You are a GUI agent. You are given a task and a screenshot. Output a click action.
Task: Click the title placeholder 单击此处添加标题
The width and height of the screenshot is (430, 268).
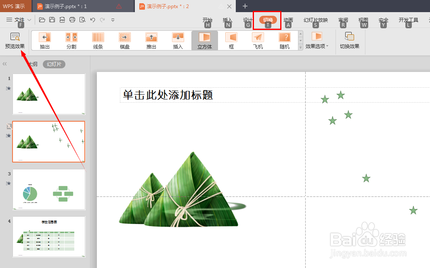click(168, 95)
